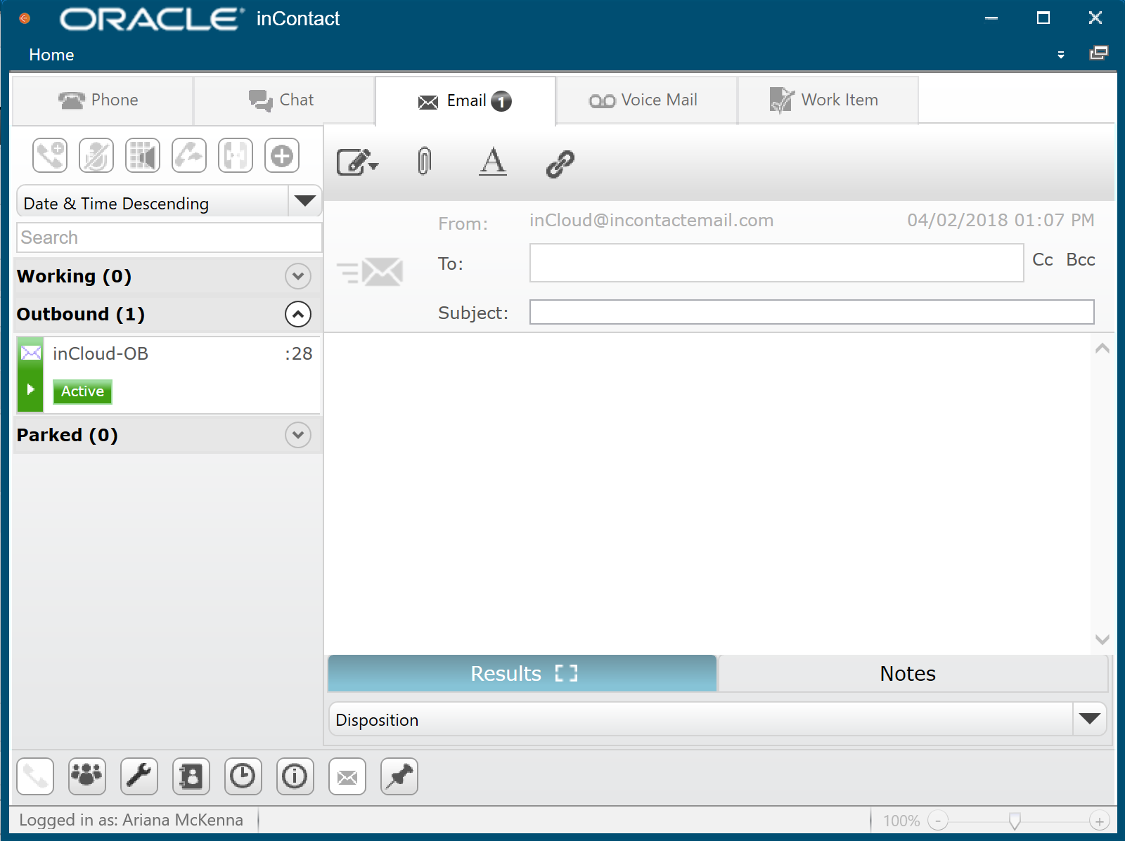Click the popout window icon near Home
Viewport: 1125px width, 841px height.
tap(1098, 53)
